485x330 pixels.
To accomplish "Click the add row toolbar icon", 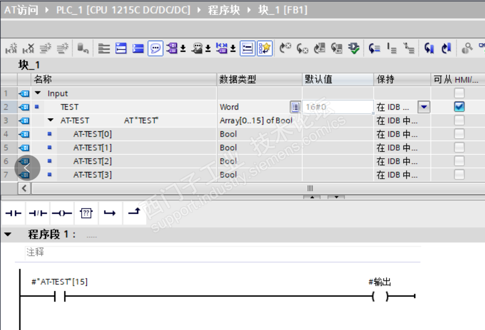I will tap(63, 49).
